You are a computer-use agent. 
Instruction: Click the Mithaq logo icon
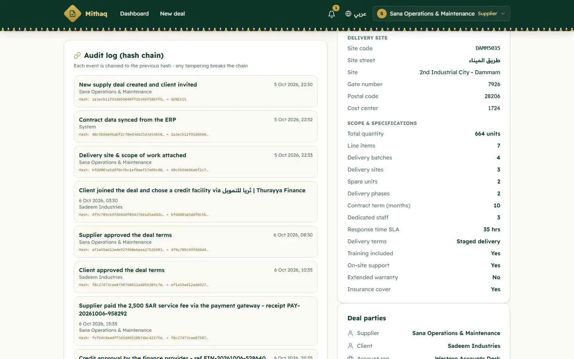tap(73, 14)
